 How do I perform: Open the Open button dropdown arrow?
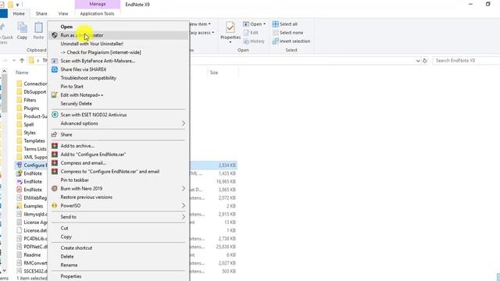[x=264, y=24]
